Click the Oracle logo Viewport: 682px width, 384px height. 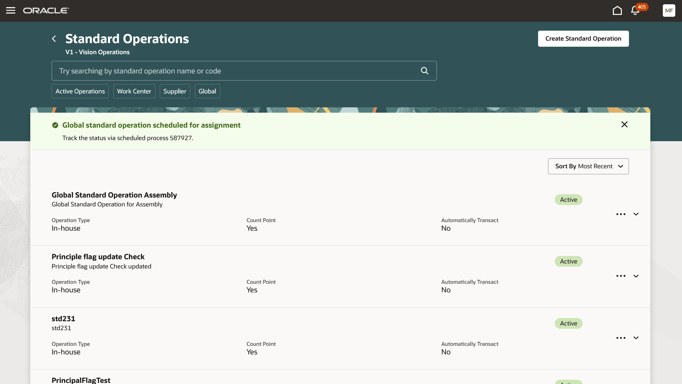46,11
